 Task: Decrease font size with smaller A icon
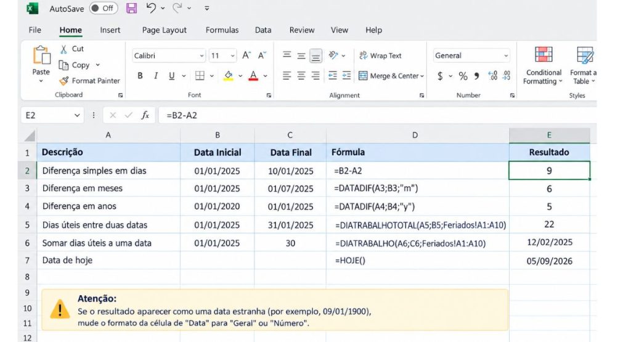tap(262, 55)
